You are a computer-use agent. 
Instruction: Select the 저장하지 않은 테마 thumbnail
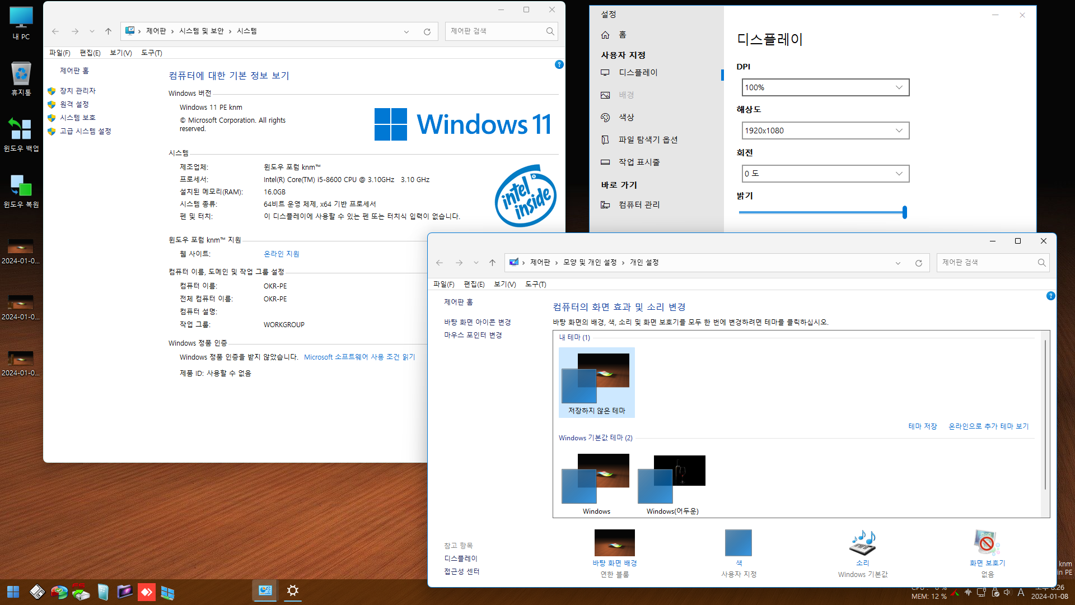(597, 383)
